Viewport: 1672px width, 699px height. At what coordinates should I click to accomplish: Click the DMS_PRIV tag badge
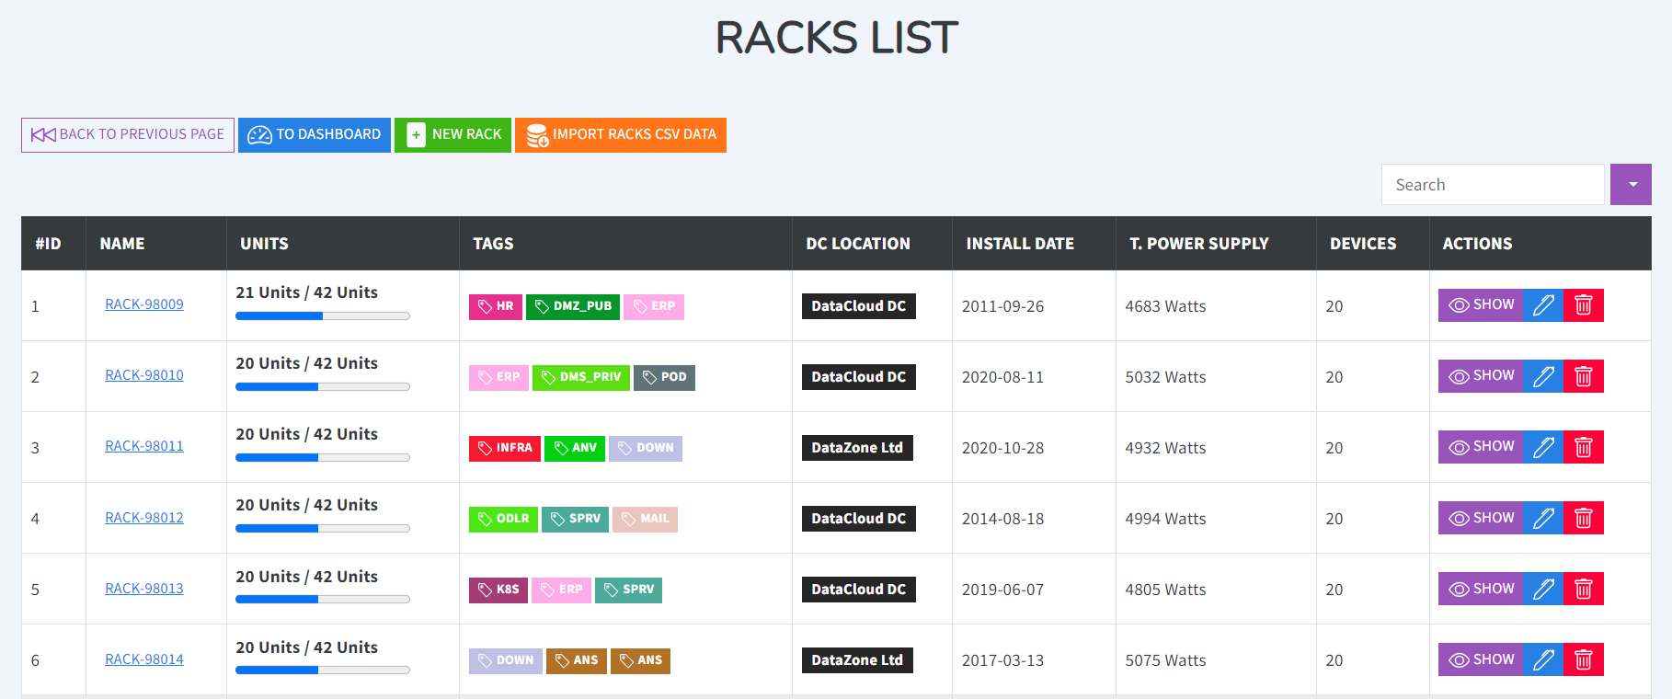tap(581, 377)
